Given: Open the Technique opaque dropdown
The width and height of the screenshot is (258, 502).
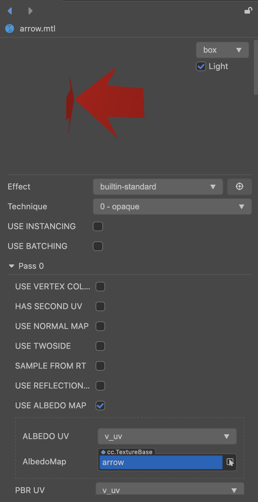Looking at the screenshot, I should point(172,207).
